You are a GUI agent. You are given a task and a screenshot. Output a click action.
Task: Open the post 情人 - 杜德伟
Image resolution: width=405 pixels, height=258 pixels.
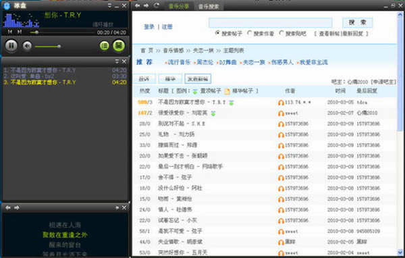tap(175, 209)
